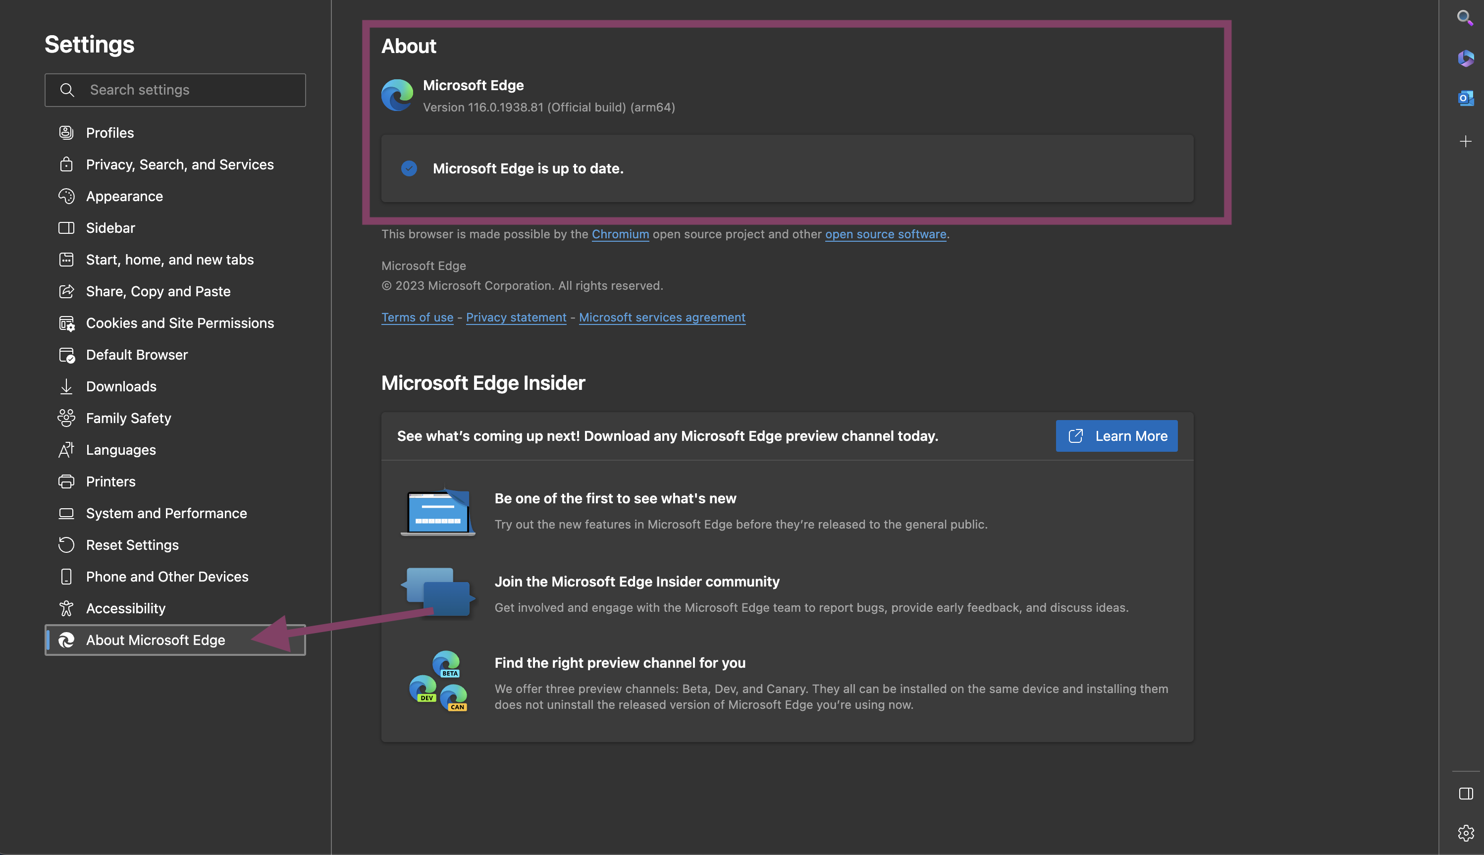Open Accessibility settings
Screen dimensions: 1484x855
click(x=175, y=608)
